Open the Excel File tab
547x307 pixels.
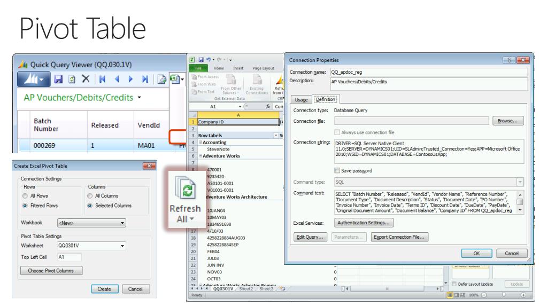[x=198, y=68]
